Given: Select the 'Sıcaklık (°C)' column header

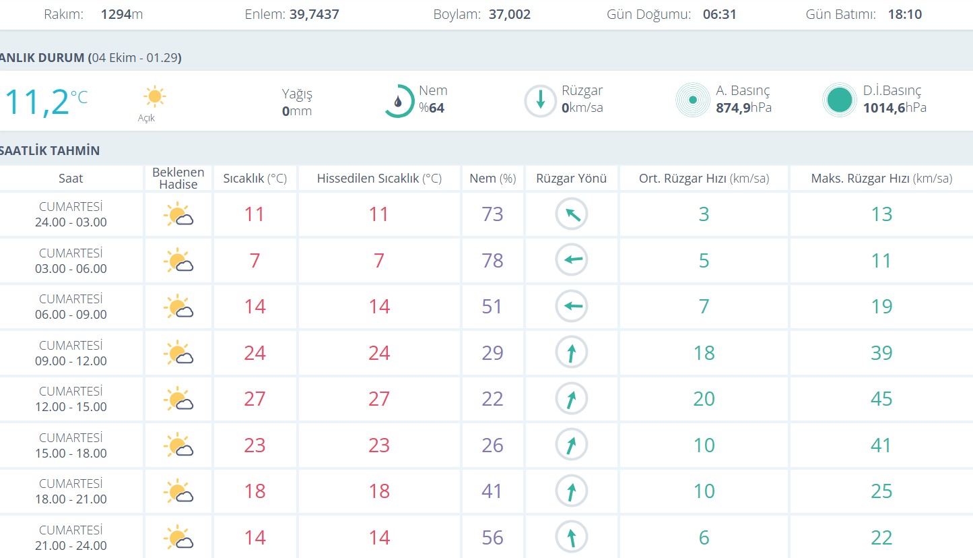Looking at the screenshot, I should coord(255,179).
